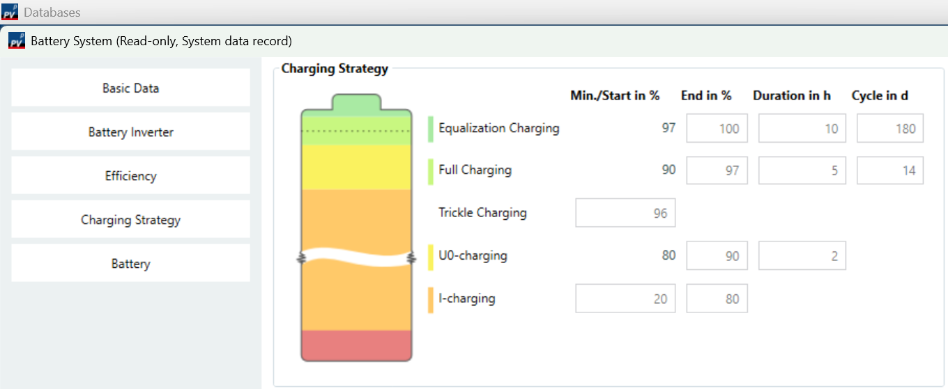
Task: Click Full Charging Cycle field showing 14
Action: (889, 170)
